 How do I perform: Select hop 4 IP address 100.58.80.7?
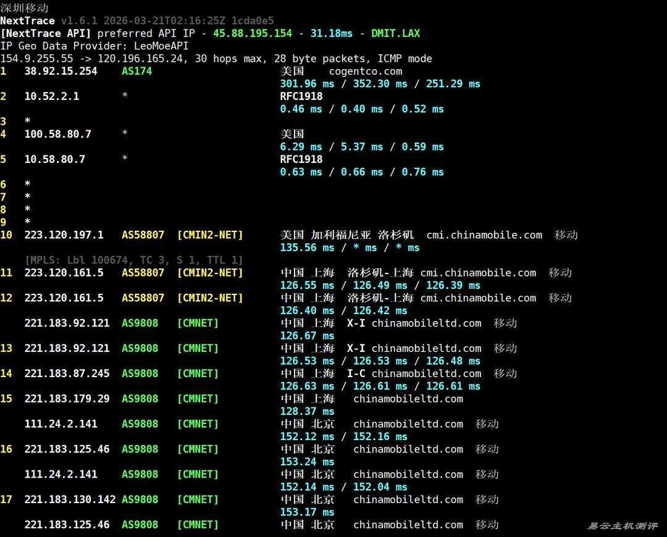pyautogui.click(x=57, y=134)
